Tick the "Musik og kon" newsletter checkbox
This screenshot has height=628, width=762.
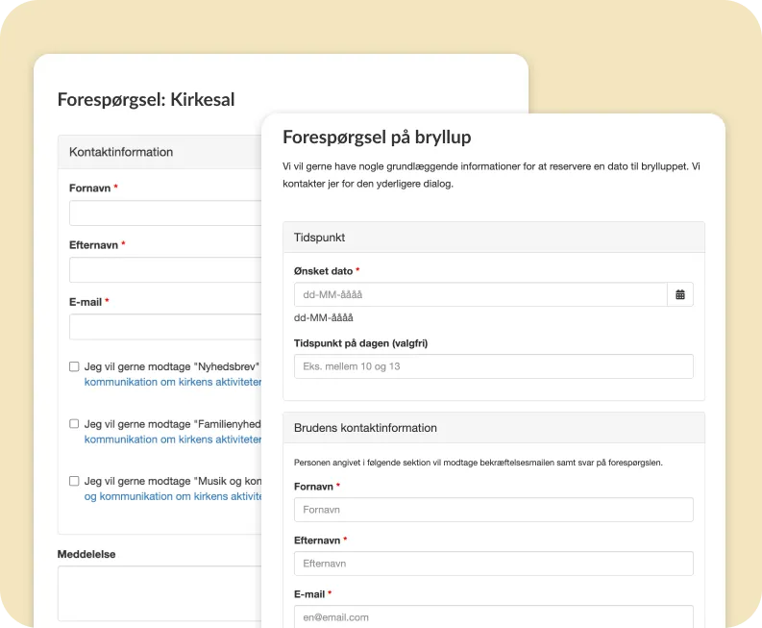74,481
